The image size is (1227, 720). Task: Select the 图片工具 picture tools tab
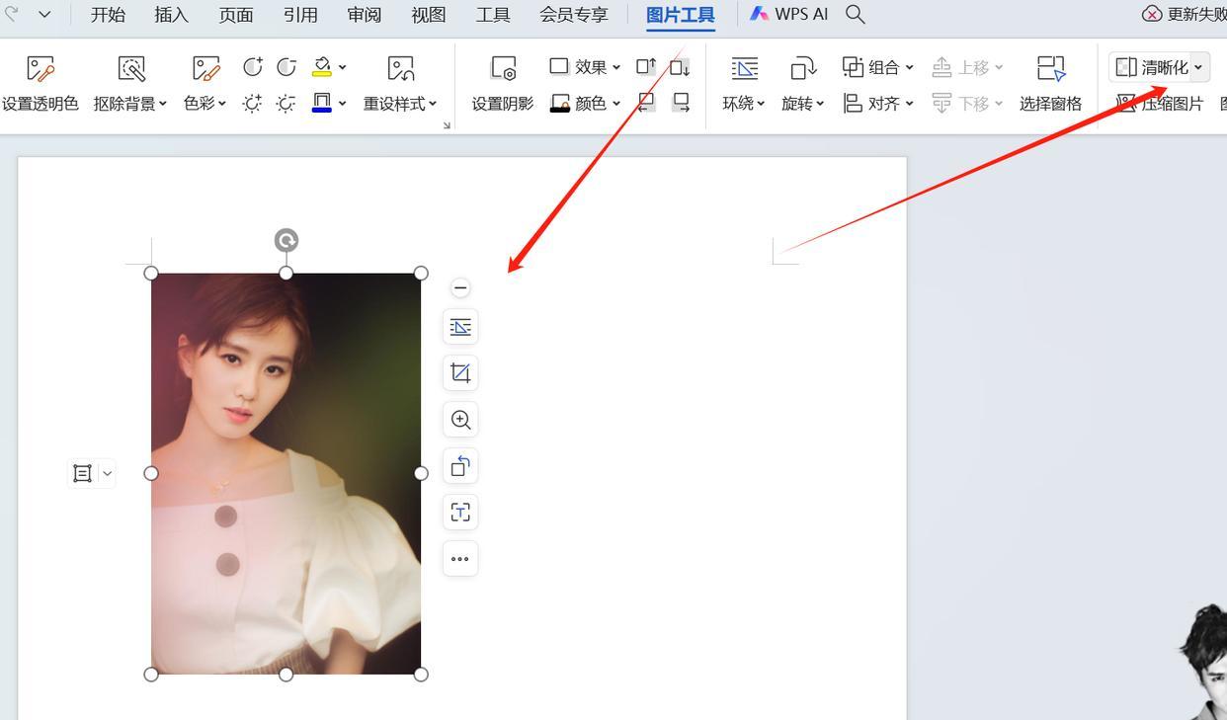[x=680, y=15]
